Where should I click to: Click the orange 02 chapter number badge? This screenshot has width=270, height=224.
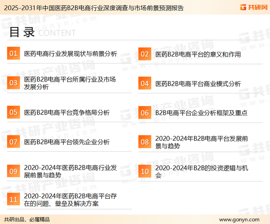145,54
